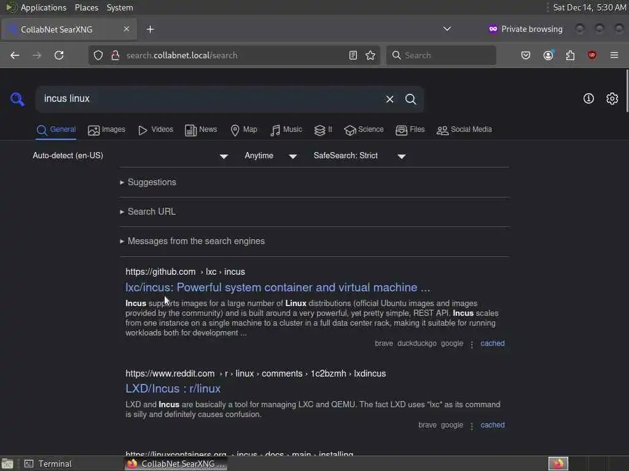Open the Anytime time range dropdown

[x=271, y=156]
